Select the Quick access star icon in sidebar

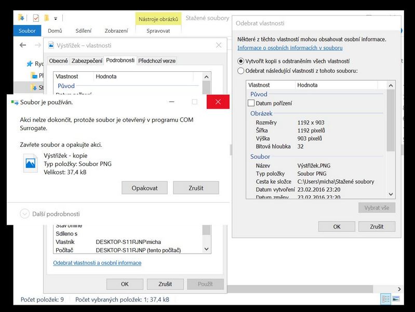coord(31,64)
